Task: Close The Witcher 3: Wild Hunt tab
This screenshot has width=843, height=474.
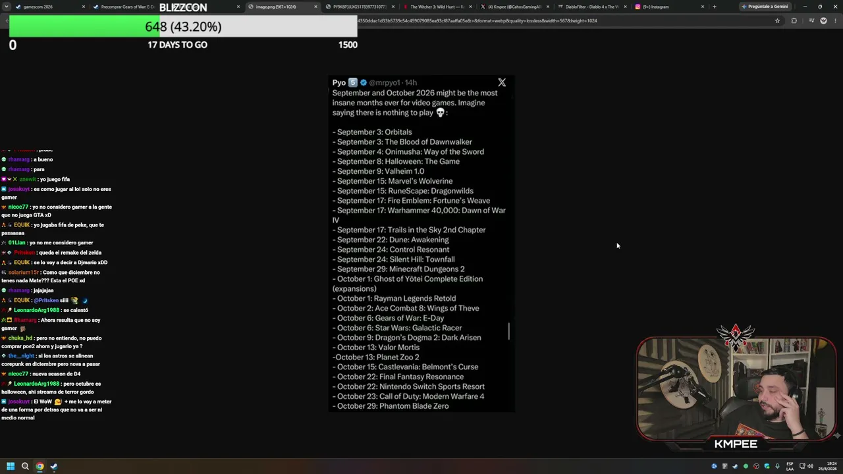Action: (x=470, y=7)
